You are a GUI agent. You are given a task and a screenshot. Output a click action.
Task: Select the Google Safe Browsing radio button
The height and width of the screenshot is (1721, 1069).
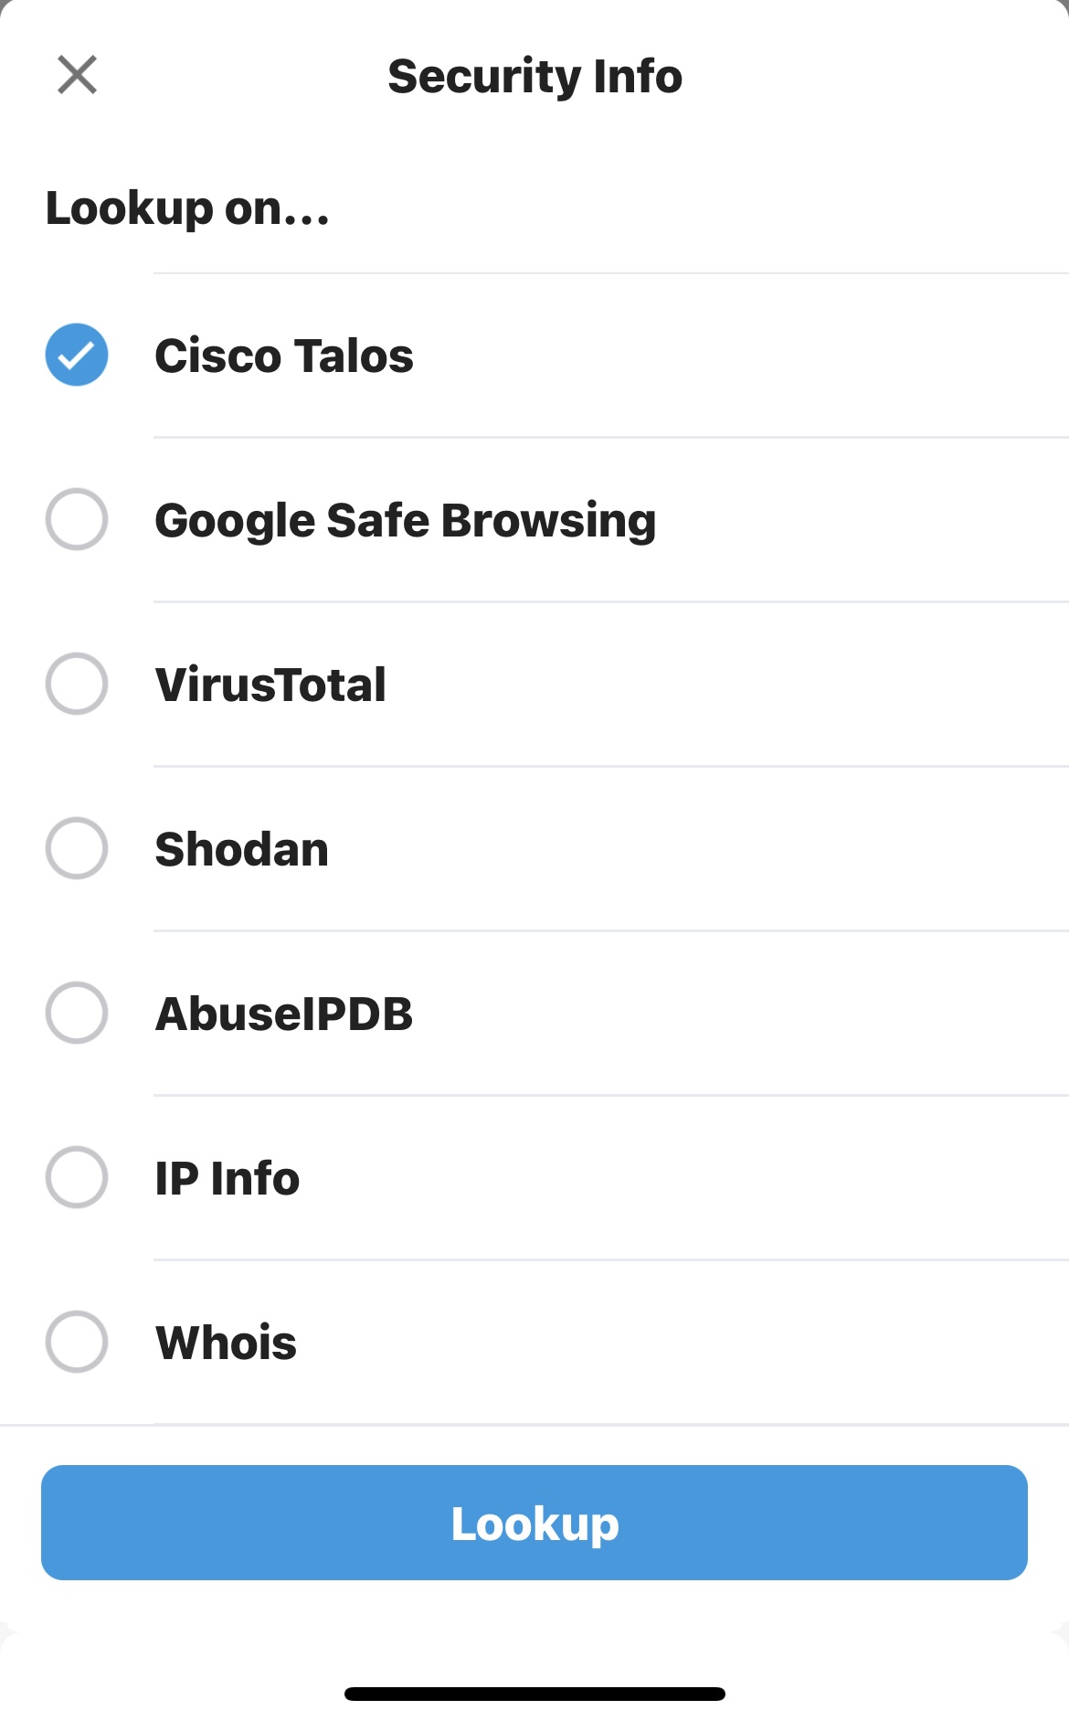pos(77,519)
